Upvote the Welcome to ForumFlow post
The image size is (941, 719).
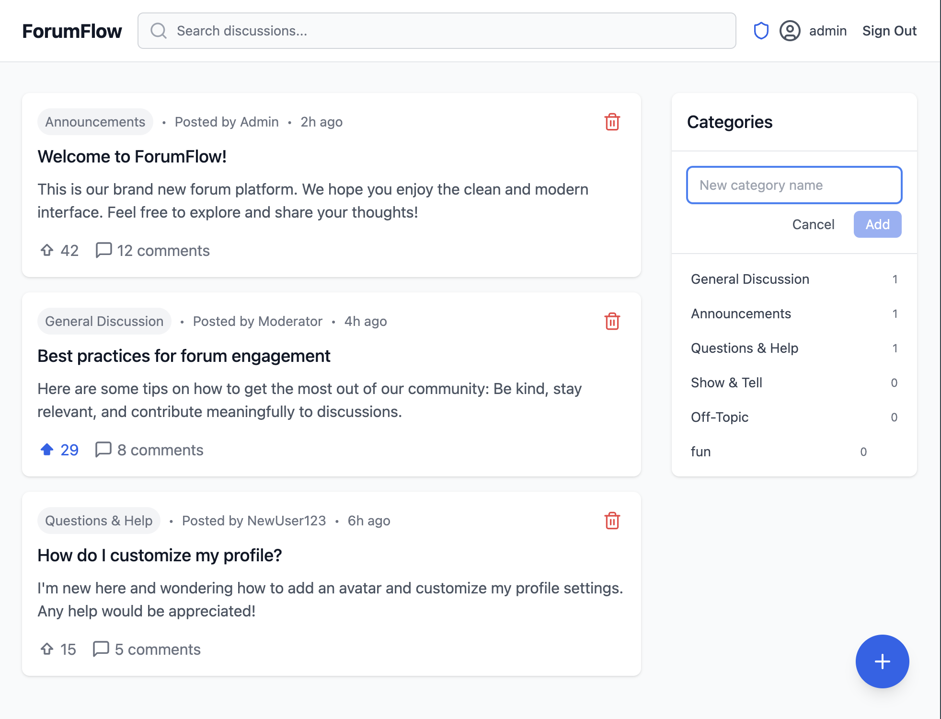pyautogui.click(x=47, y=250)
